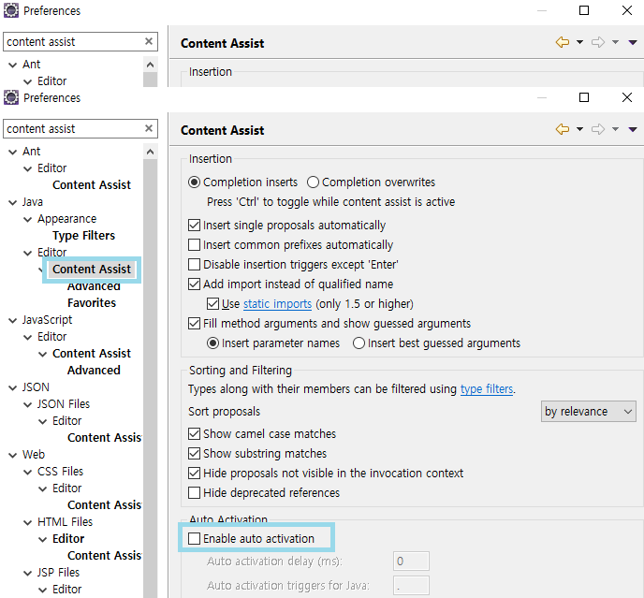
Task: Collapse the Ant tree node in lower window
Action: click(x=13, y=152)
